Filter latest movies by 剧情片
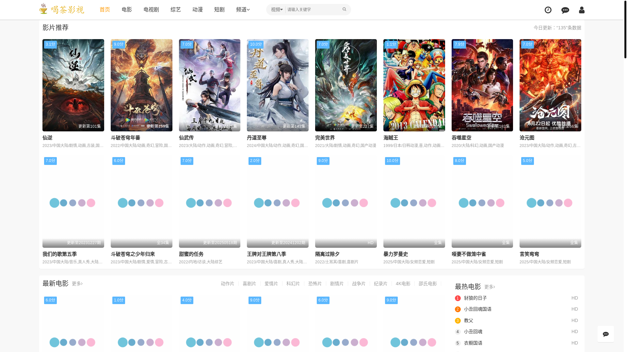The width and height of the screenshot is (627, 352). [x=337, y=284]
